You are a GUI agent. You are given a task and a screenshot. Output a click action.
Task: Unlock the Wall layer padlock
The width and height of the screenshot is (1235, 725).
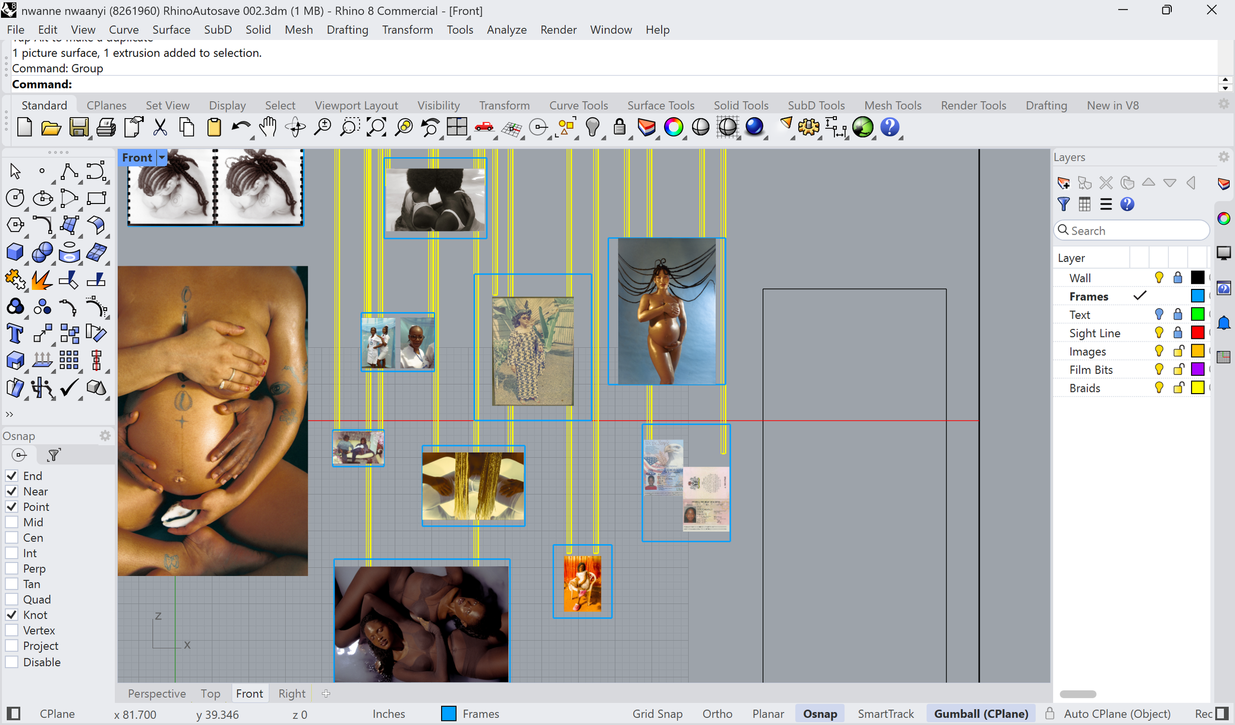tap(1178, 278)
